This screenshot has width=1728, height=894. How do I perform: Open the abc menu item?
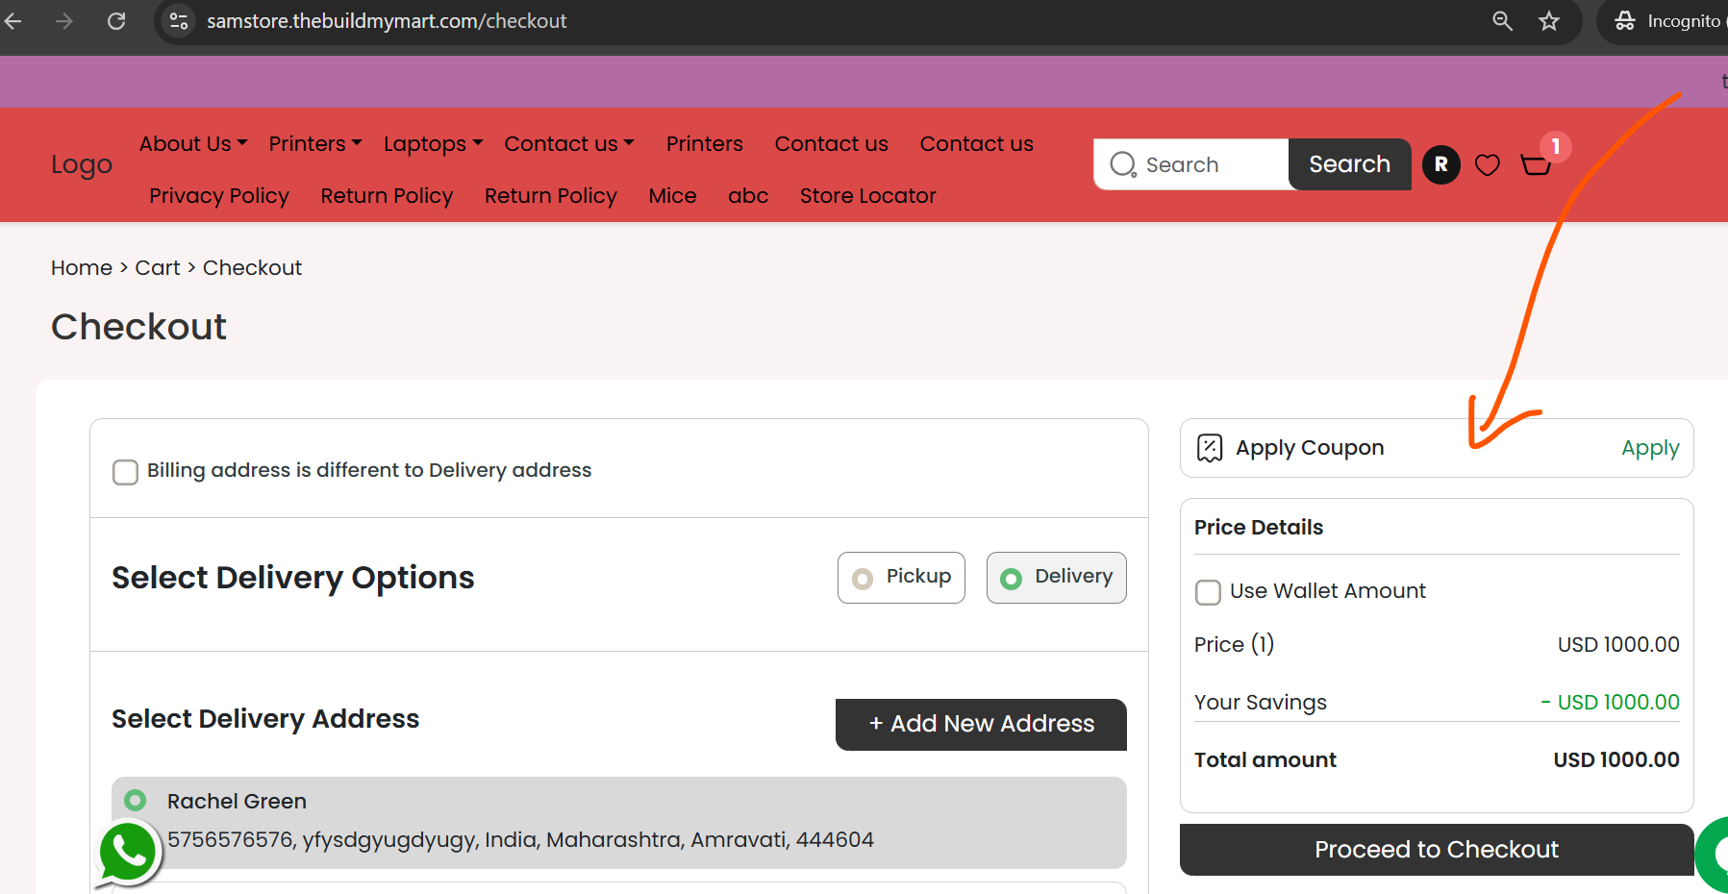748,196
